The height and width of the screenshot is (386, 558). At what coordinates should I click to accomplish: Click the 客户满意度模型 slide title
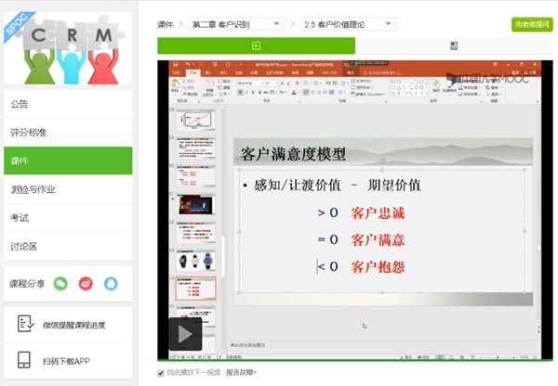point(293,154)
